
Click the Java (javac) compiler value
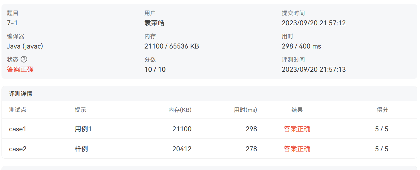(x=25, y=46)
